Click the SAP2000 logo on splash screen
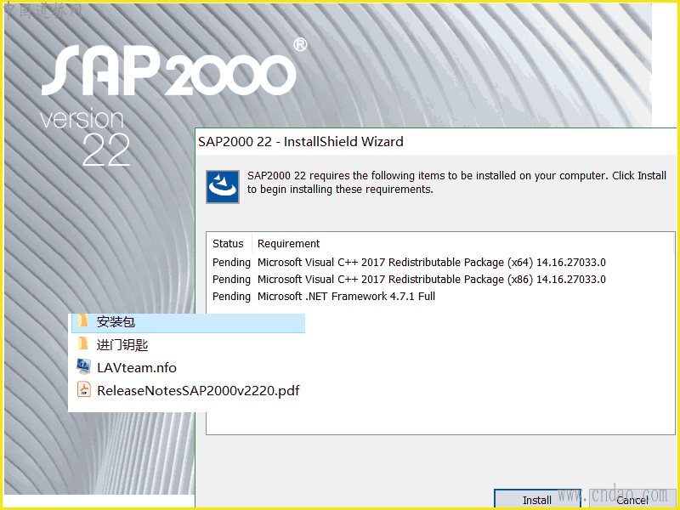 pos(173,67)
